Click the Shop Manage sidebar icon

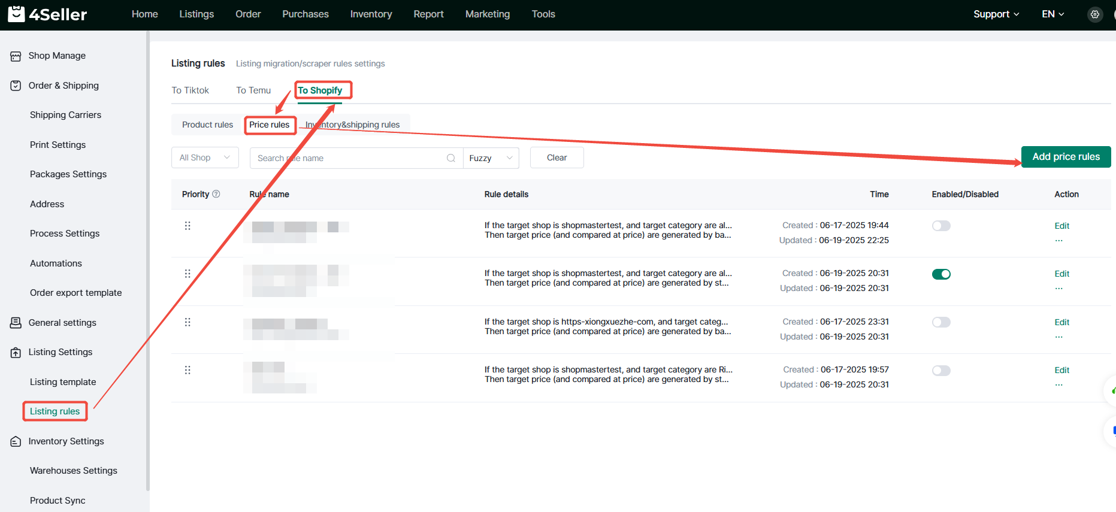coord(16,56)
